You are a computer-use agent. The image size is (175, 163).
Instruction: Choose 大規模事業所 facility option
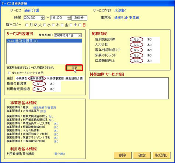[x=55, y=78]
